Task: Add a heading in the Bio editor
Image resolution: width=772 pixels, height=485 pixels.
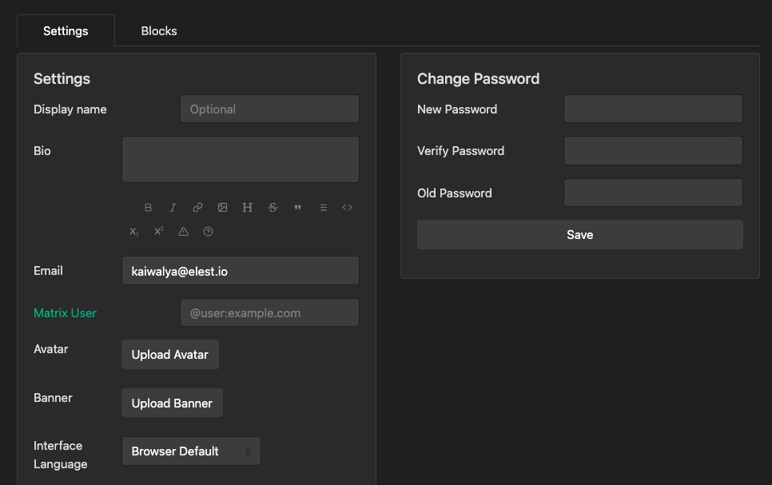Action: pyautogui.click(x=247, y=207)
